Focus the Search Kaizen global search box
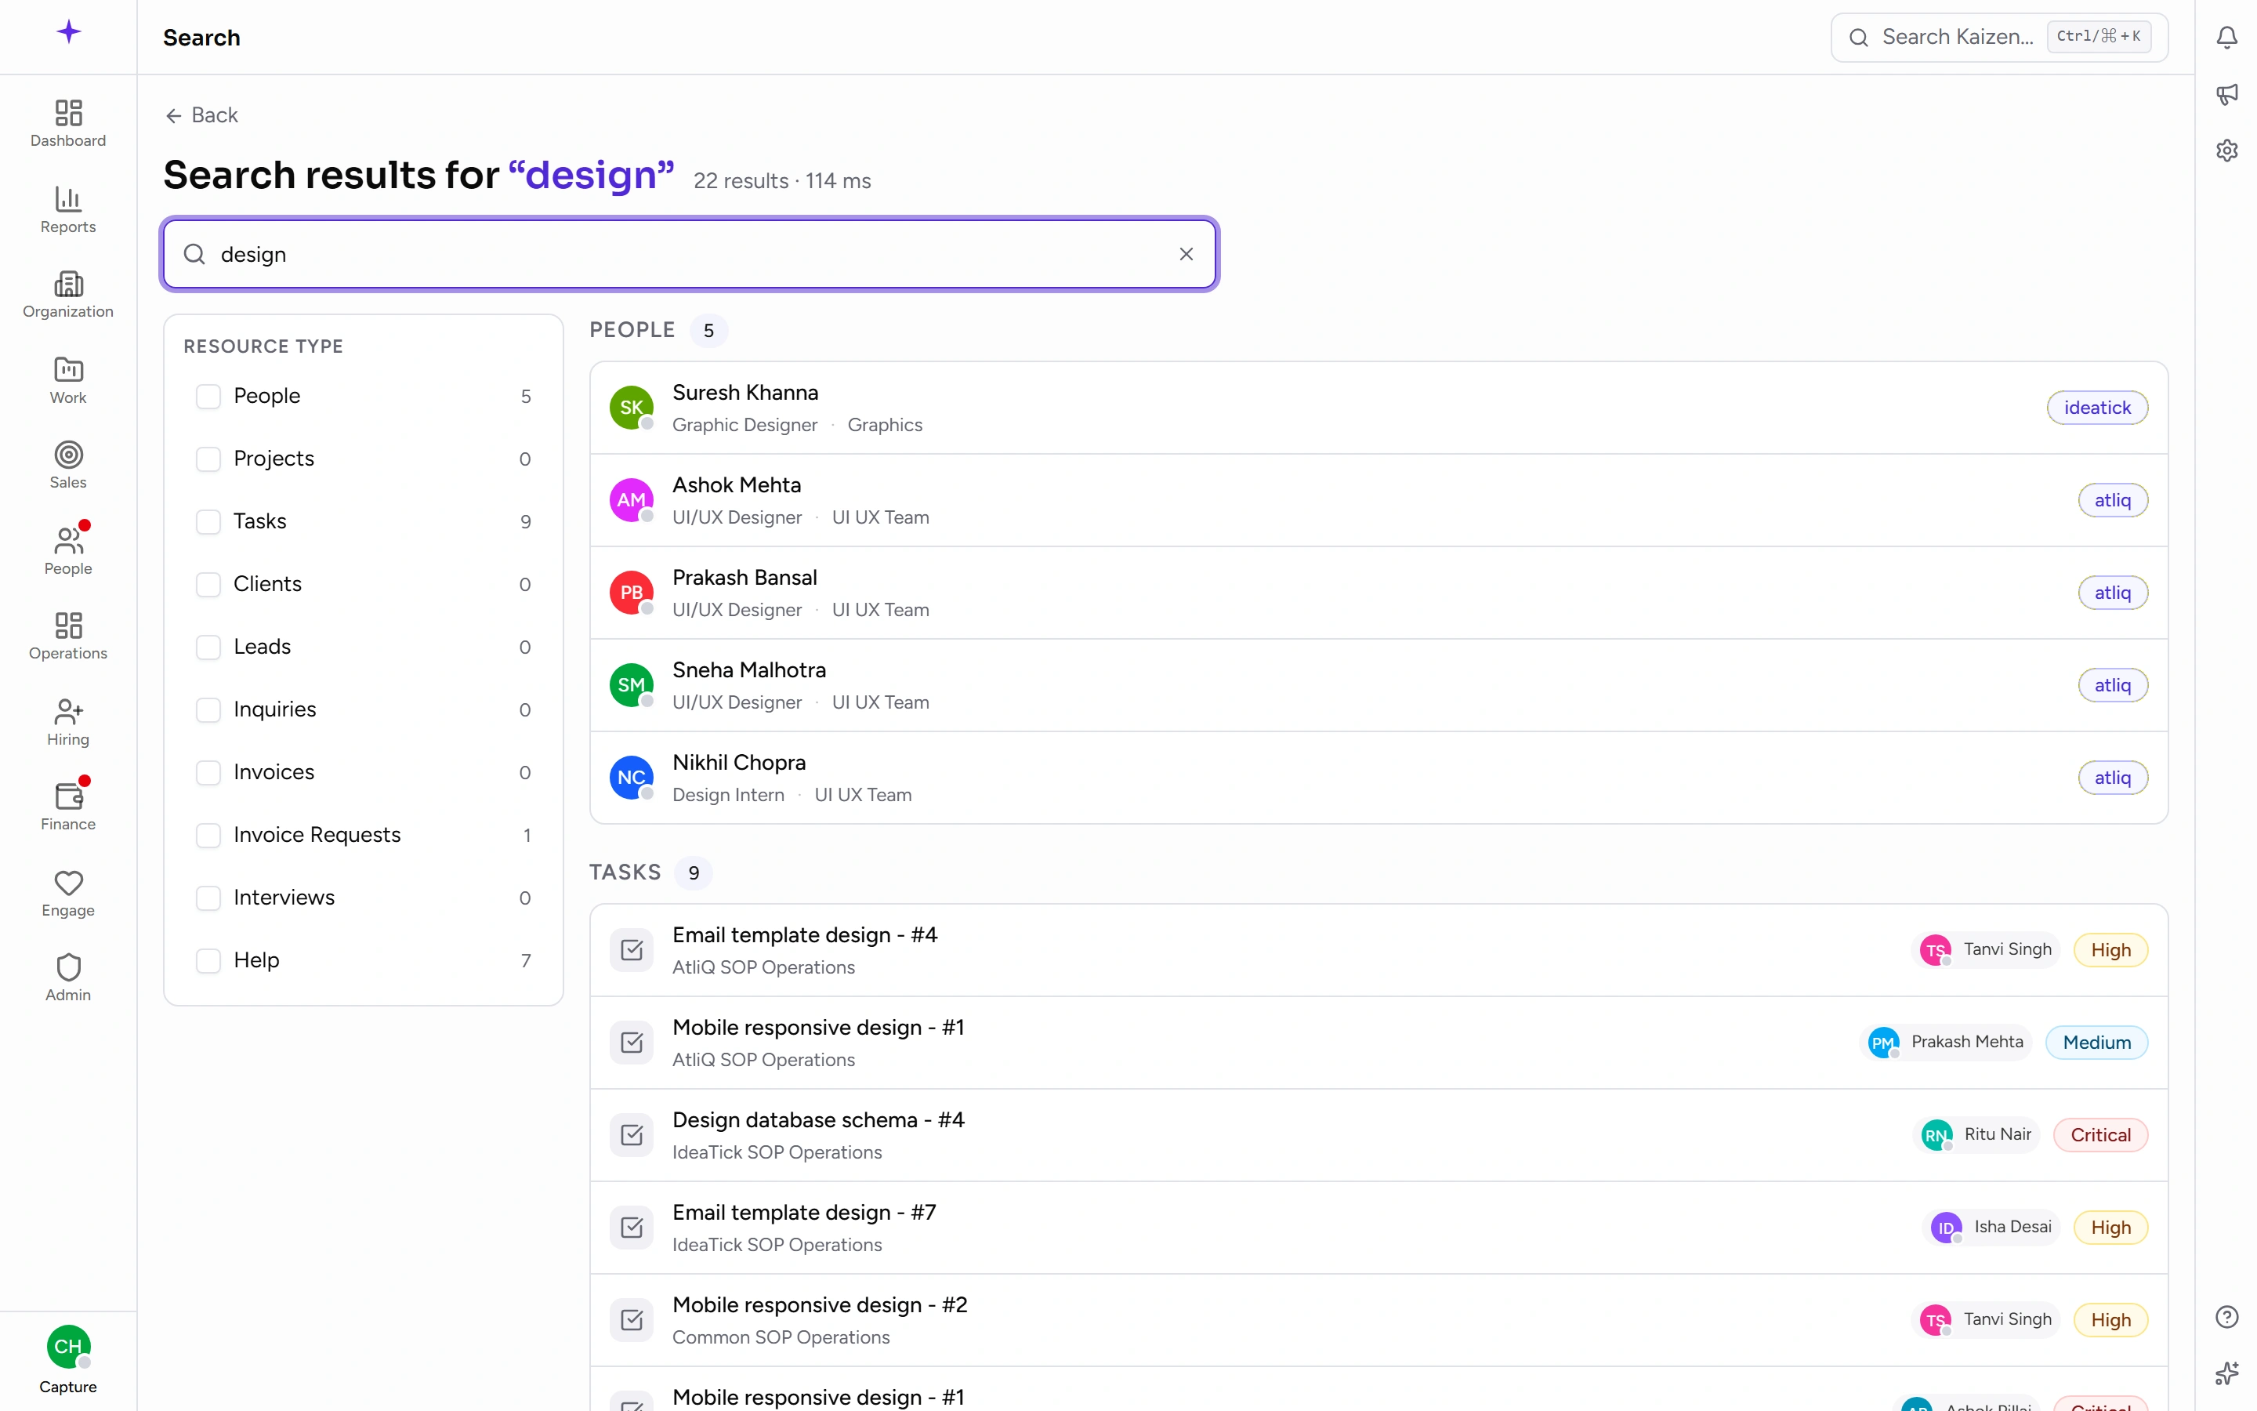Image resolution: width=2257 pixels, height=1411 pixels. [1998, 38]
